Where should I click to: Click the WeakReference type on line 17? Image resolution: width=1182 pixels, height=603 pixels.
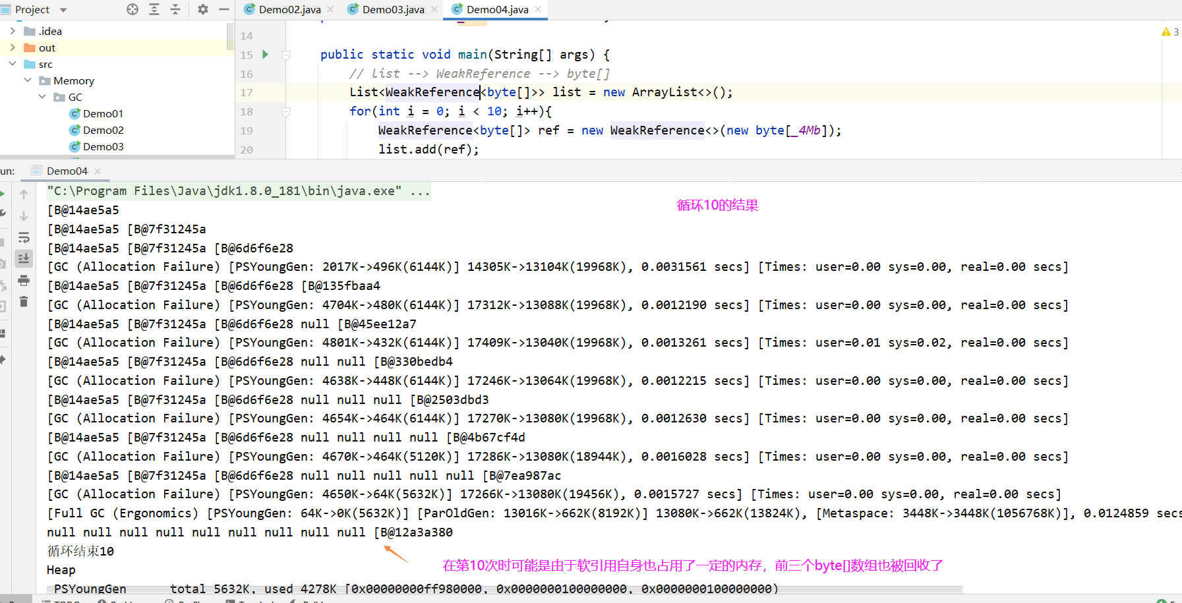(x=432, y=92)
